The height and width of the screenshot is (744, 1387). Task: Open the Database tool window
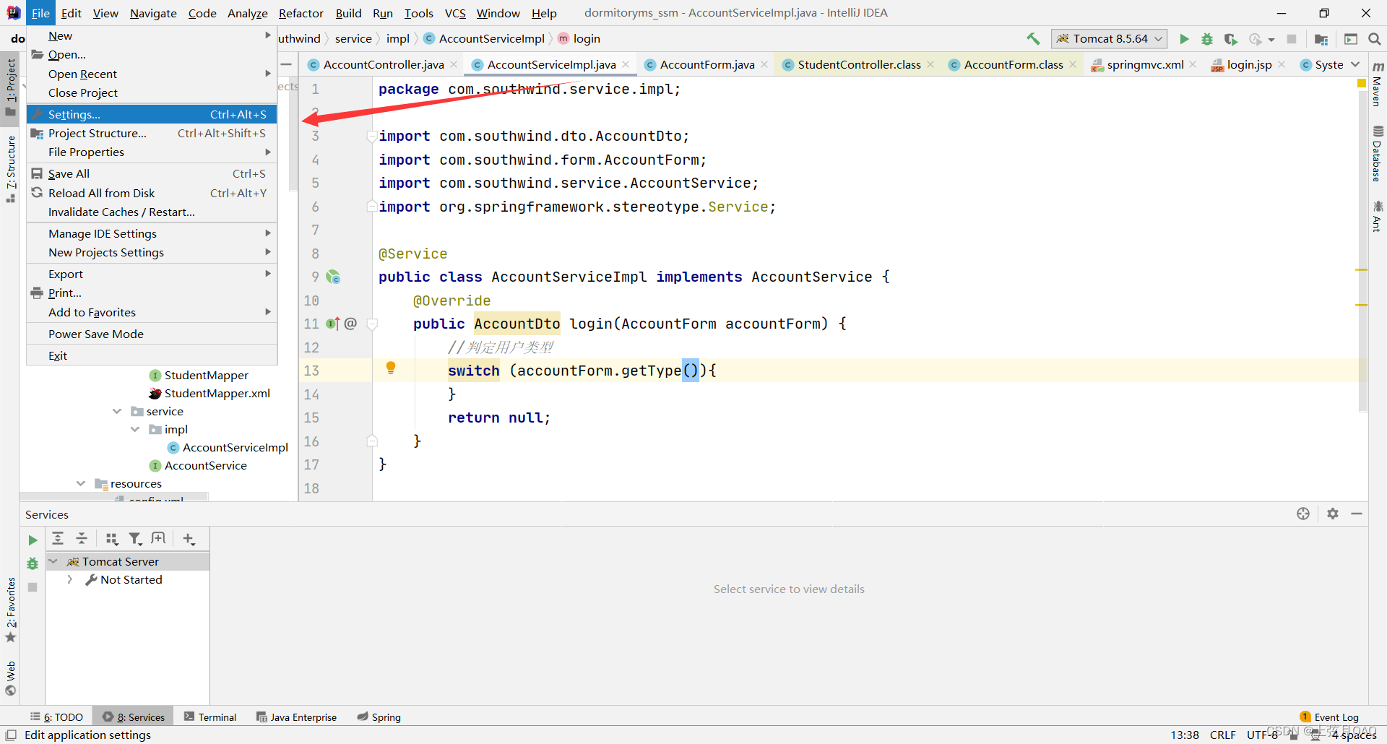[x=1378, y=153]
